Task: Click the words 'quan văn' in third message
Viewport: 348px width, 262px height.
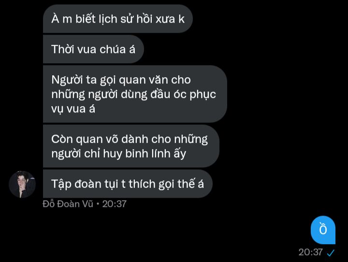Action: click(x=155, y=80)
